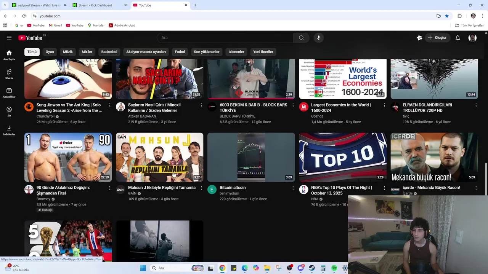Reload the page in browser

point(24,16)
